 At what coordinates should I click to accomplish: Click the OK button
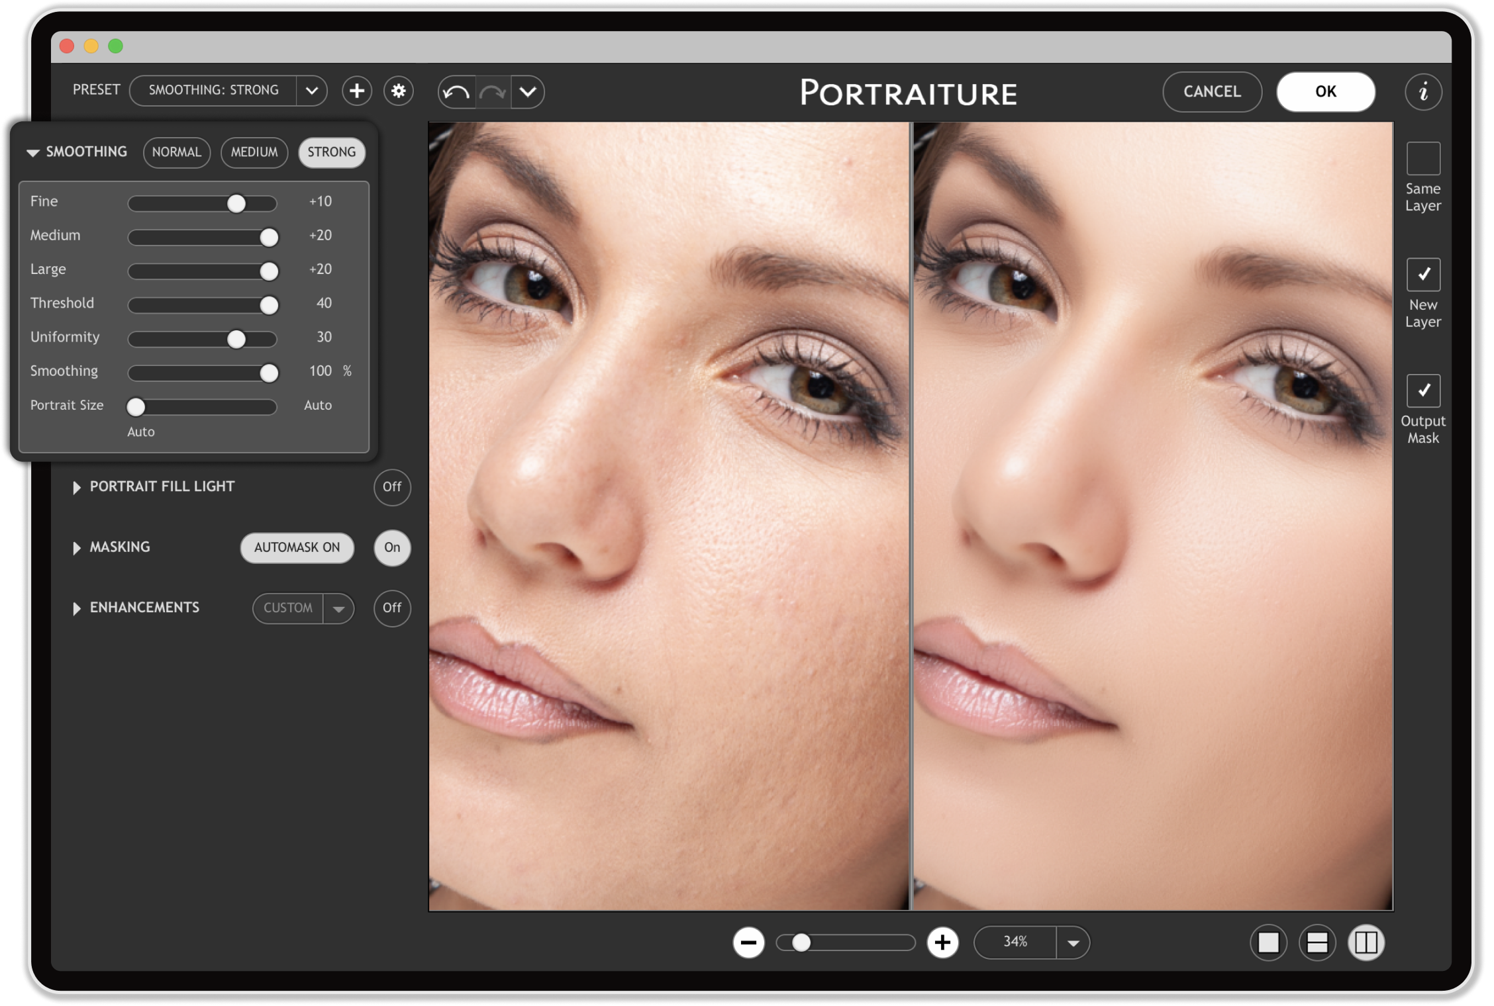tap(1326, 92)
